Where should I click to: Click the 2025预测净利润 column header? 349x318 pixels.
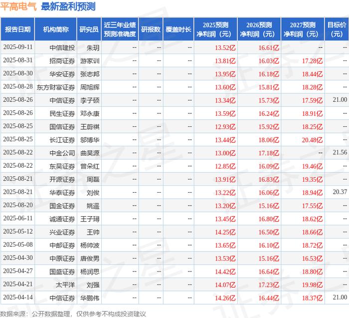(x=215, y=29)
